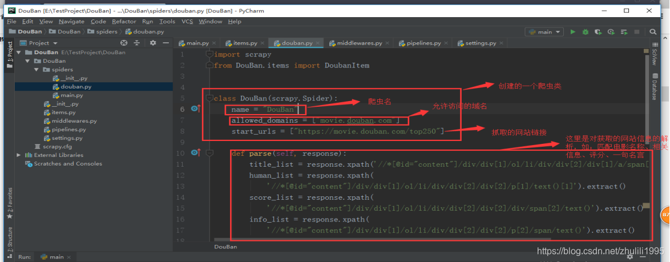The height and width of the screenshot is (262, 670).
Task: Select pipelines.py in project tree
Action: pos(65,130)
